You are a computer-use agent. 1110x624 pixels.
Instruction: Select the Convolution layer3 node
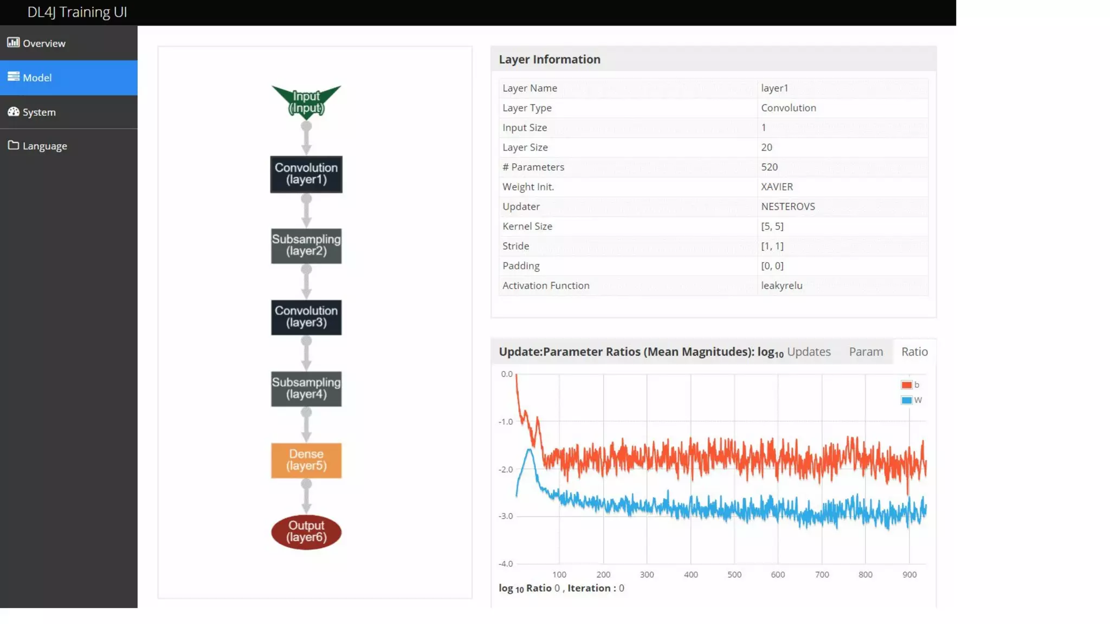tap(306, 317)
